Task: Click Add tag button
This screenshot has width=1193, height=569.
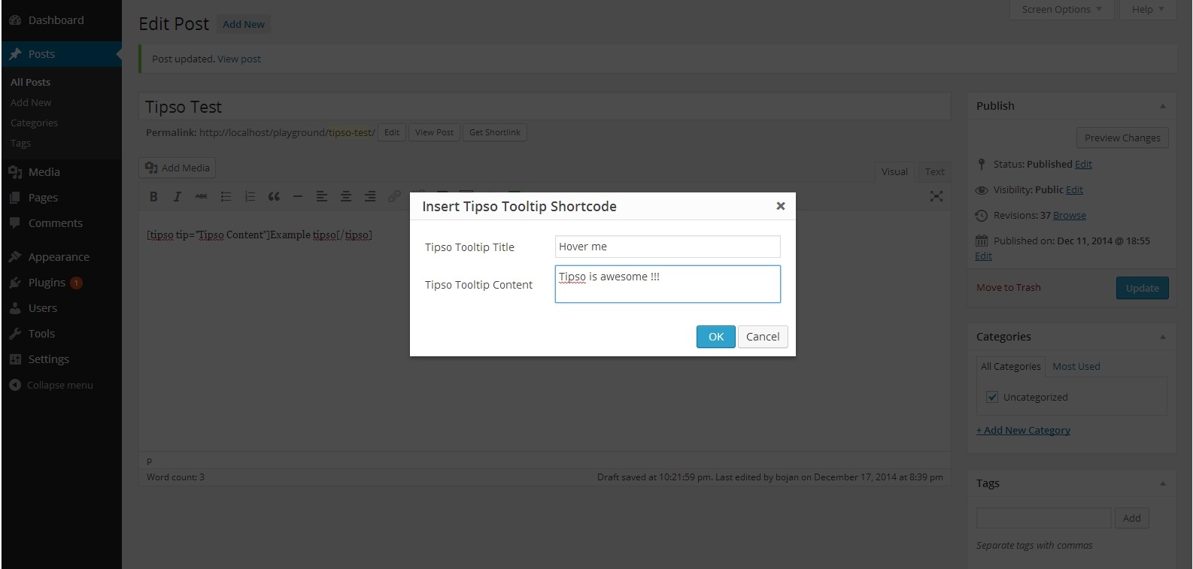Action: (1132, 518)
